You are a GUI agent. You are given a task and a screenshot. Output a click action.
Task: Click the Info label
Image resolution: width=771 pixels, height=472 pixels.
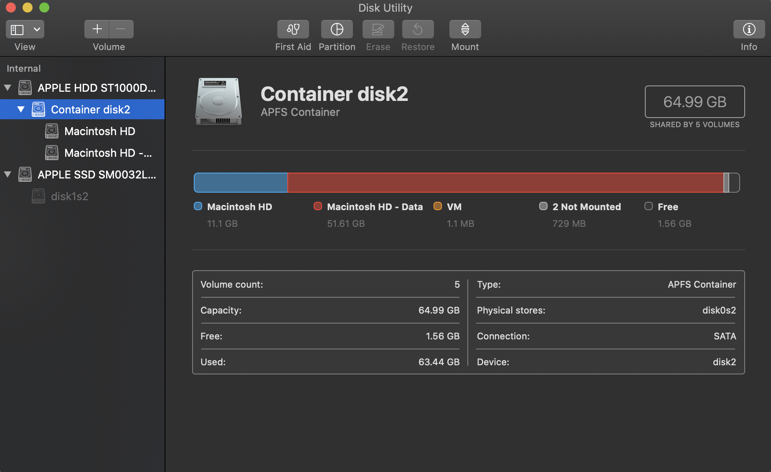[749, 47]
